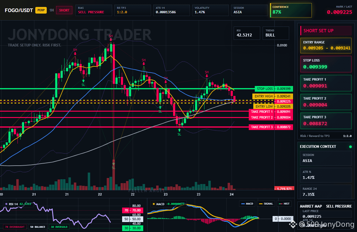The height and width of the screenshot is (232, 357).
Task: Click the RANGE 24 7.35% card
Action: tap(326, 192)
